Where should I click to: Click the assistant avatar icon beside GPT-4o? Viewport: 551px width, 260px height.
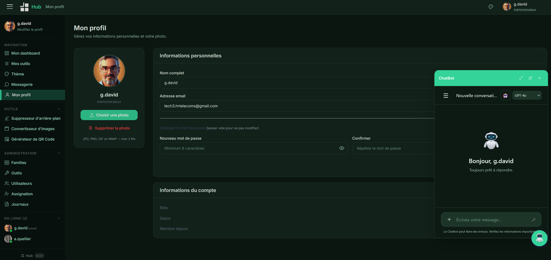pos(505,96)
